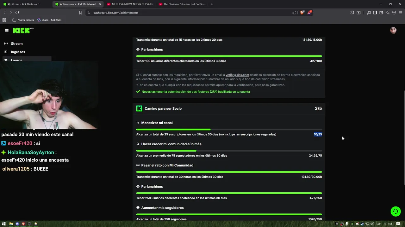Click the Brave shields lion icon

[302, 13]
